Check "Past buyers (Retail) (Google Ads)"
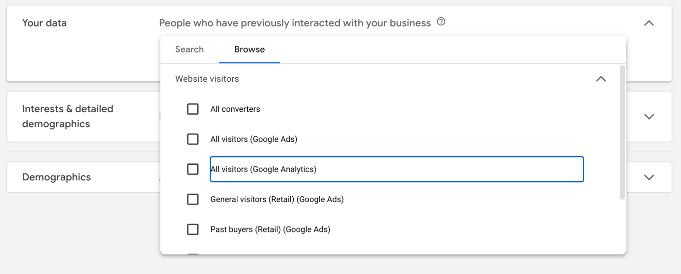681x274 pixels. tap(193, 229)
